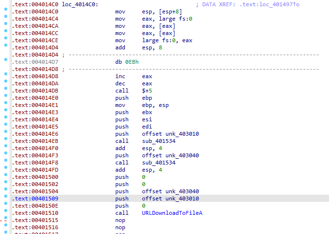Click the push esi operand
Image resolution: width=329 pixels, height=234 pixels.
click(x=147, y=119)
